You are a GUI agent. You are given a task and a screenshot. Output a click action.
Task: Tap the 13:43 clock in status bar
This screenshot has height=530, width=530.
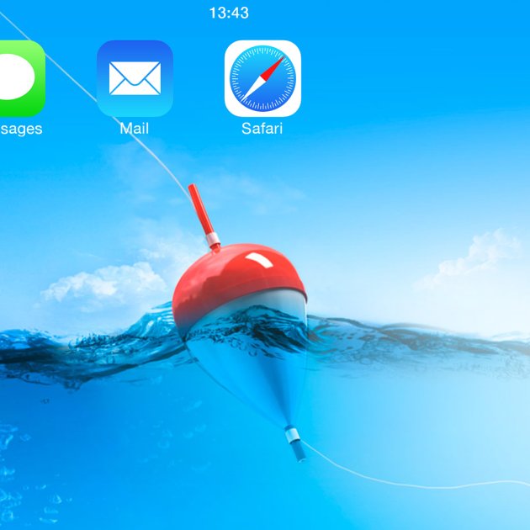pyautogui.click(x=229, y=13)
